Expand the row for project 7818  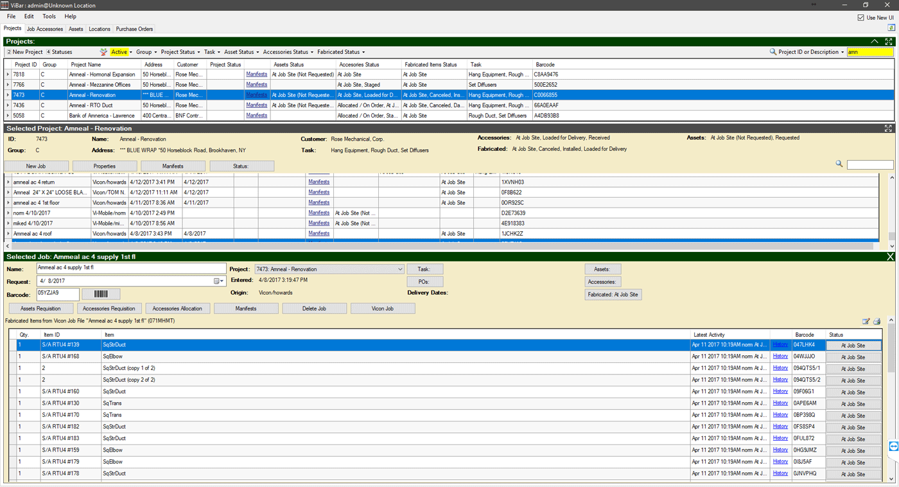pyautogui.click(x=6, y=74)
